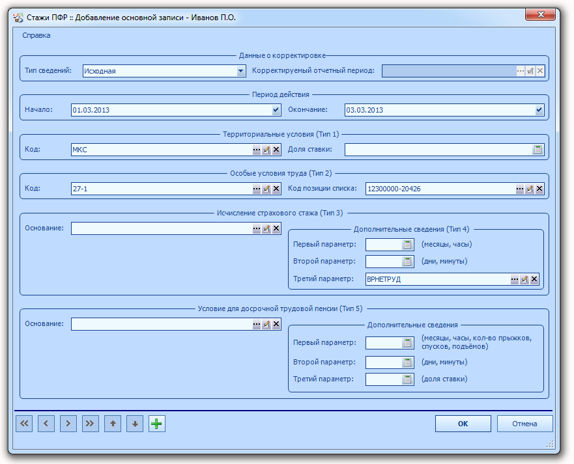
Task: Browse Код позиции списка values
Action: coord(519,189)
